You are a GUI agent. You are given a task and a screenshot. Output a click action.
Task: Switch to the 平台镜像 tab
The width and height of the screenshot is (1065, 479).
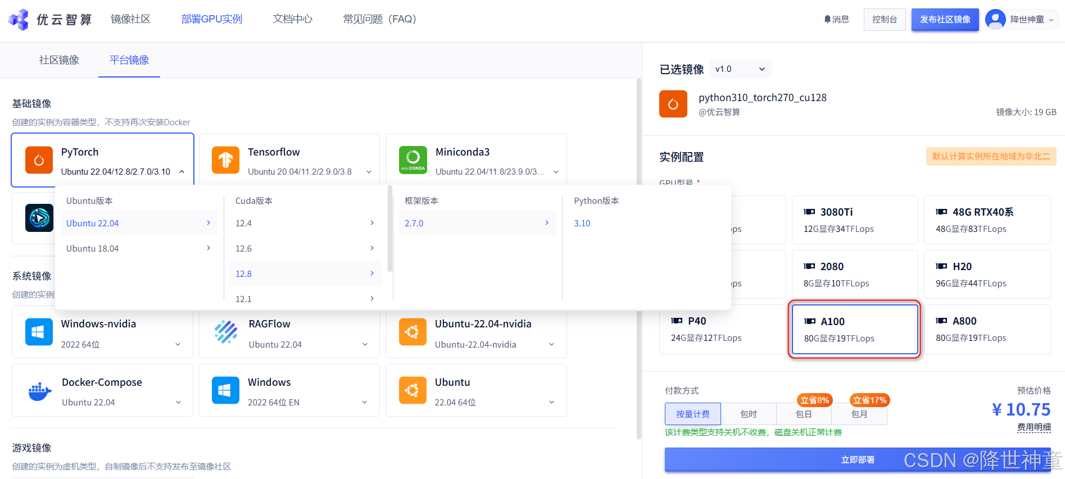point(129,60)
